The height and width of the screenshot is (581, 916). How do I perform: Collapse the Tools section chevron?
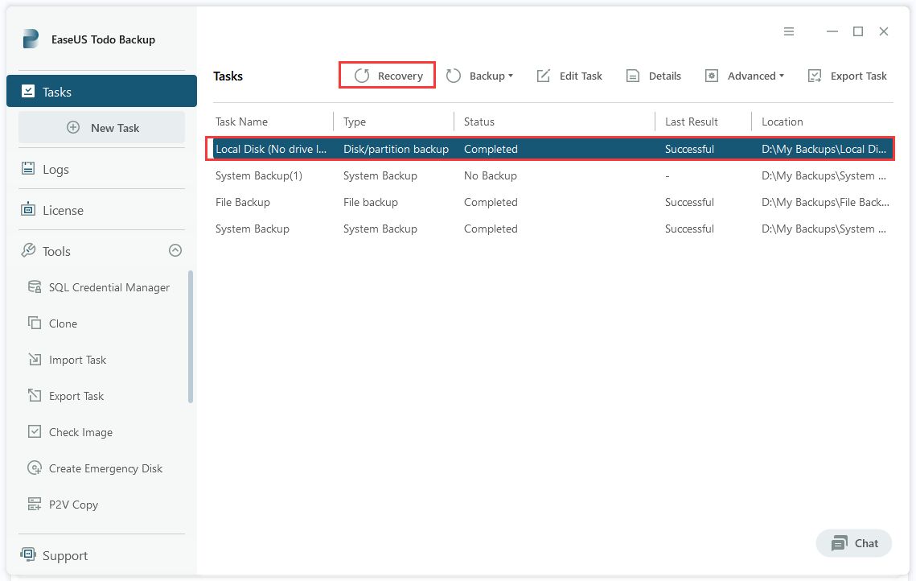point(175,251)
